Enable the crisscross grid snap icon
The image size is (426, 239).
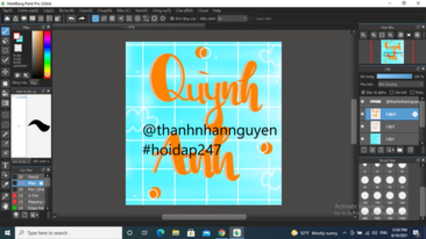point(112,18)
